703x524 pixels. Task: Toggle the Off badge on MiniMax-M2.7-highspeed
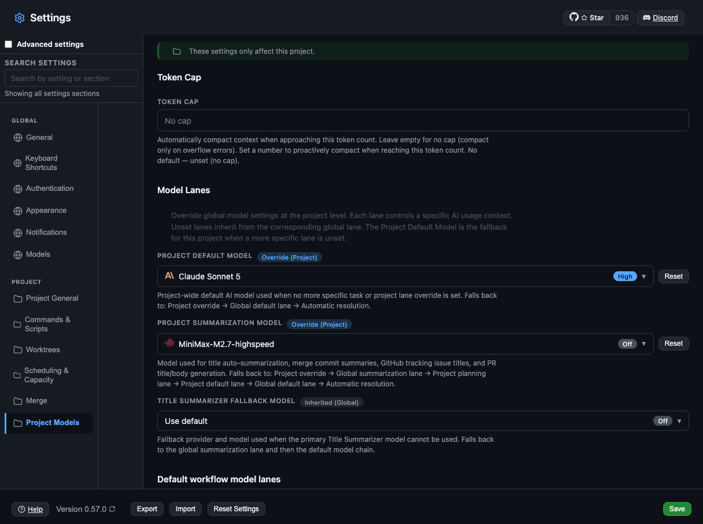click(x=627, y=344)
